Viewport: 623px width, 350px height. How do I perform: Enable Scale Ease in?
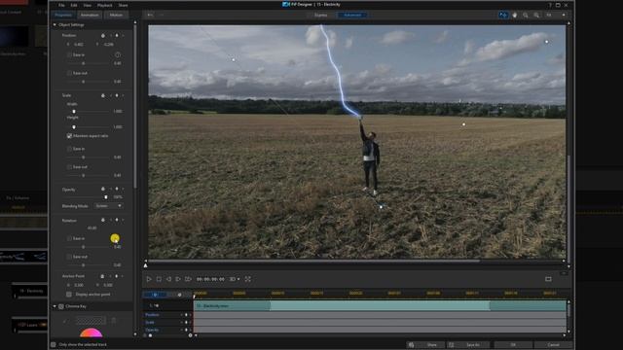click(x=69, y=149)
